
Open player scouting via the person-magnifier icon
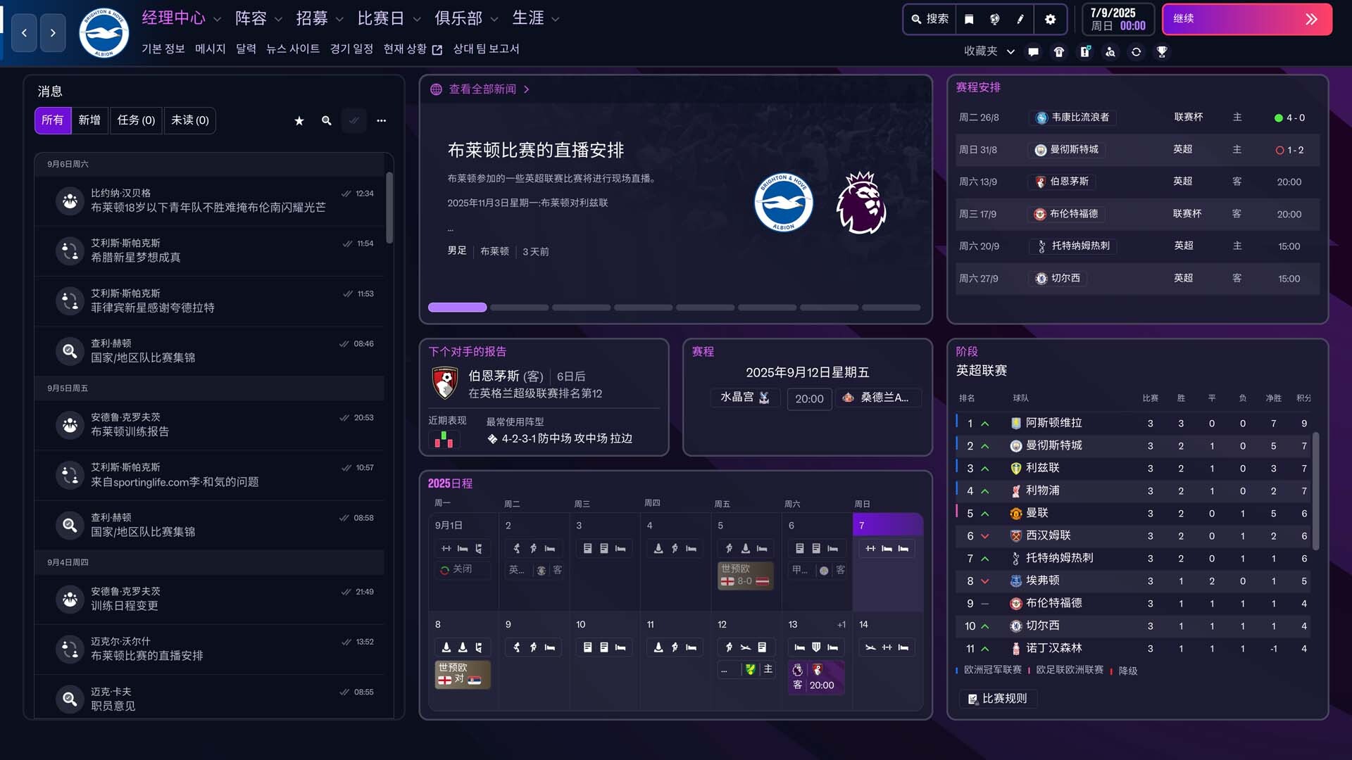[x=1110, y=51]
